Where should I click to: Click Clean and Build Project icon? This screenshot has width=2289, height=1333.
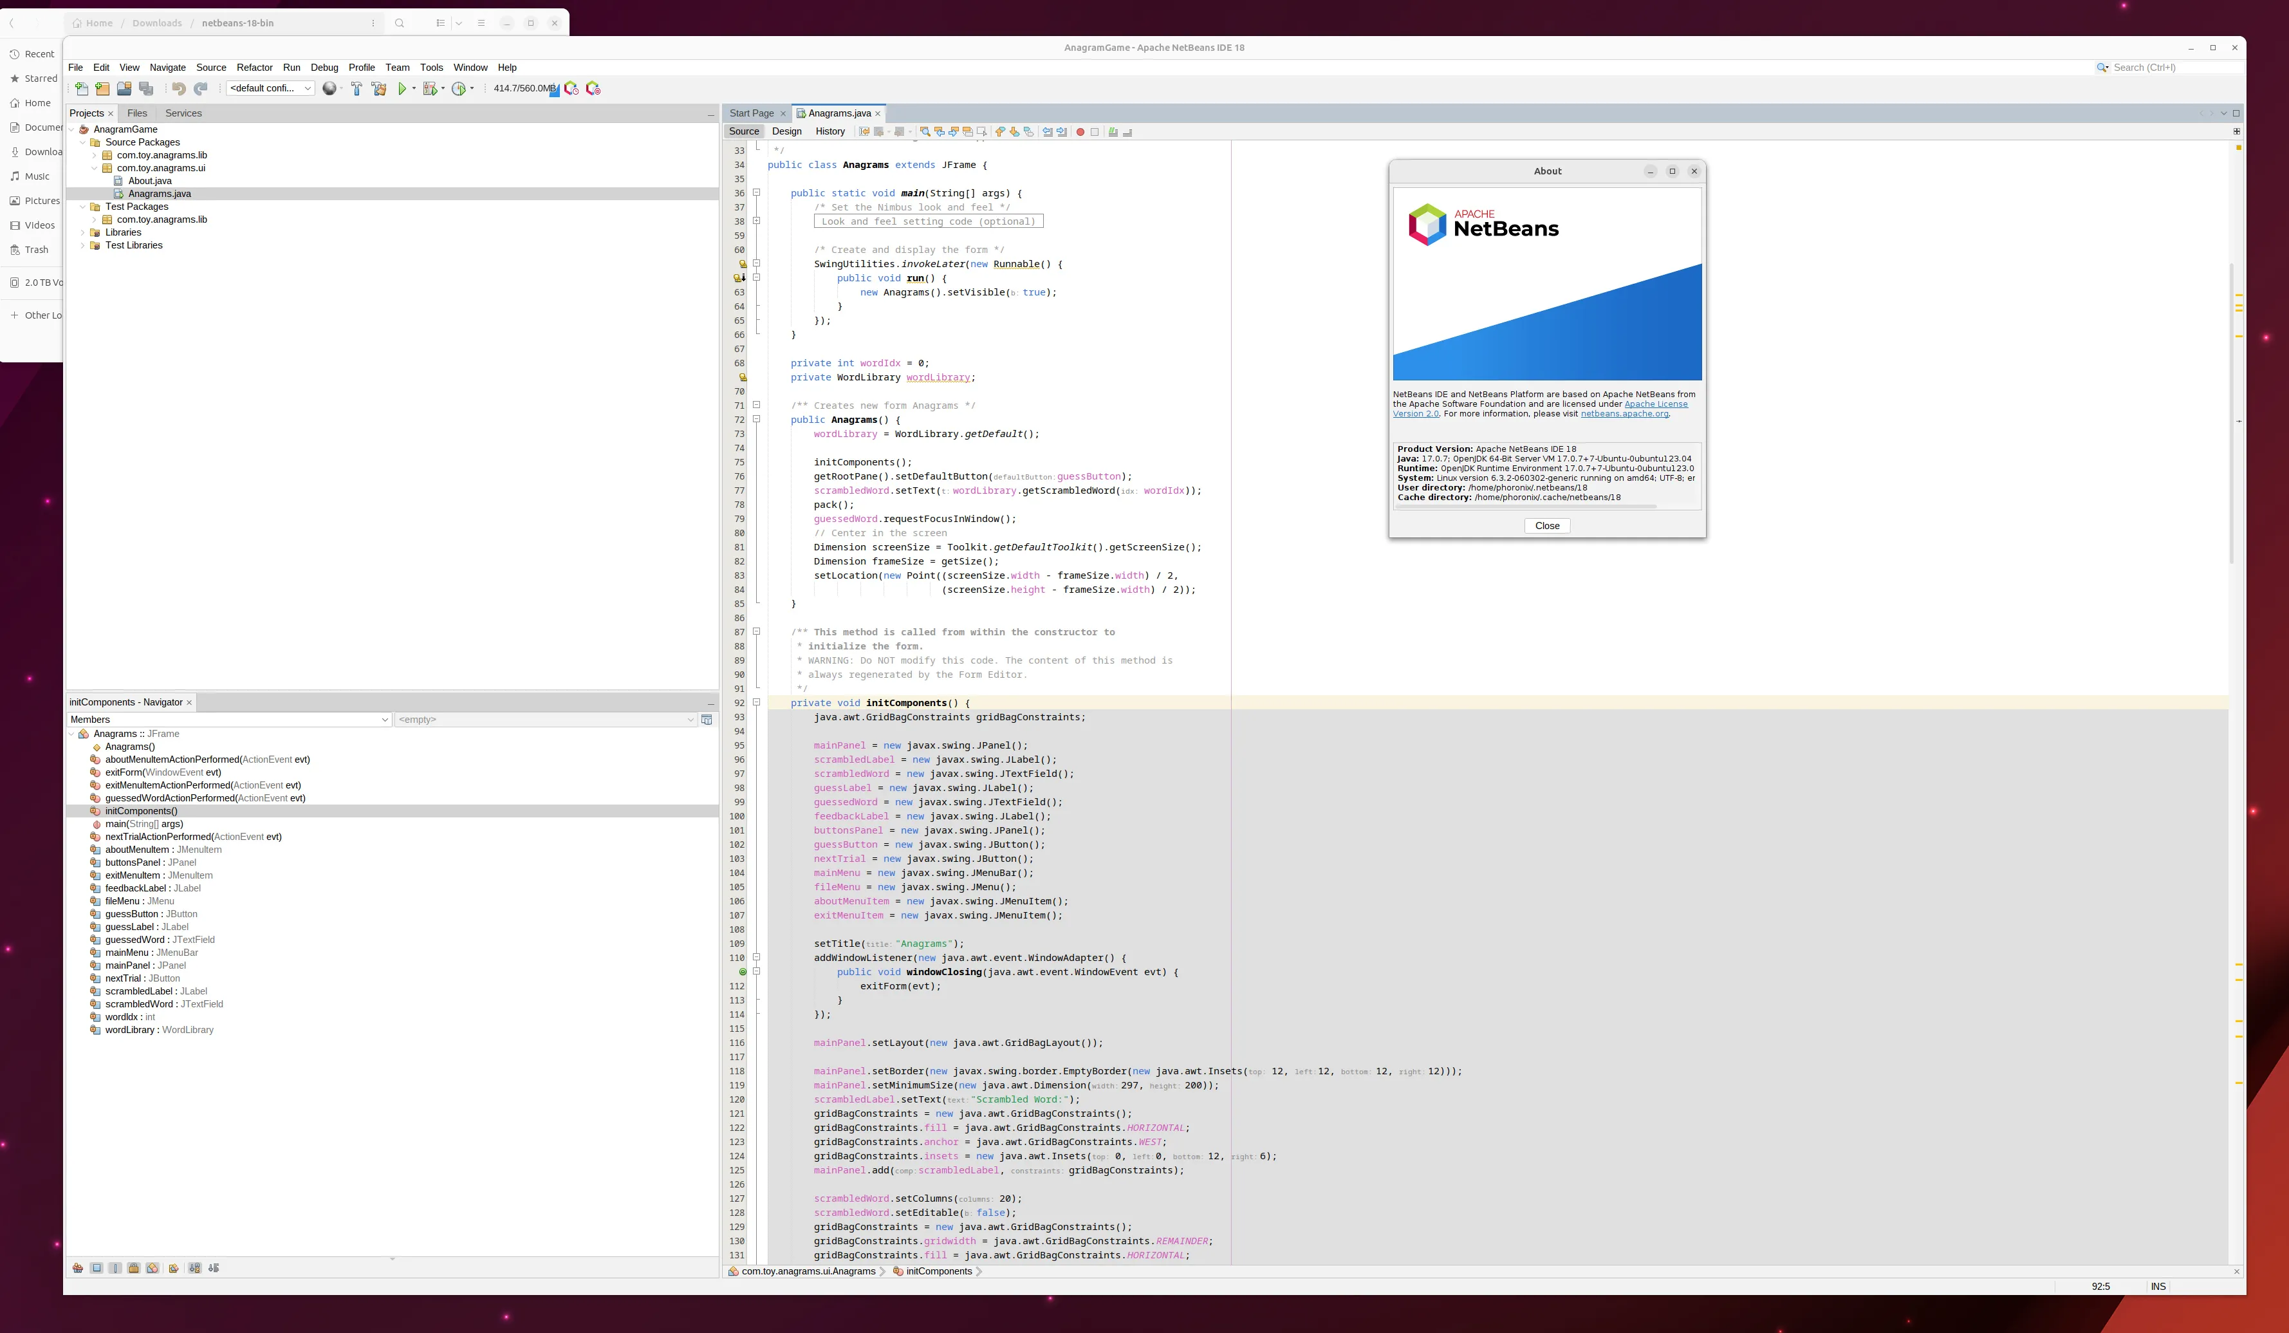click(x=379, y=88)
